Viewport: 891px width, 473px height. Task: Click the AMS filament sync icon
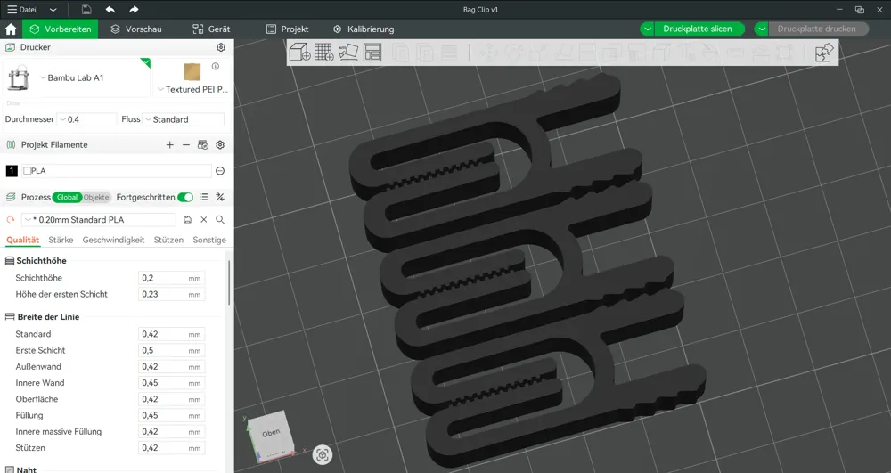tap(203, 145)
